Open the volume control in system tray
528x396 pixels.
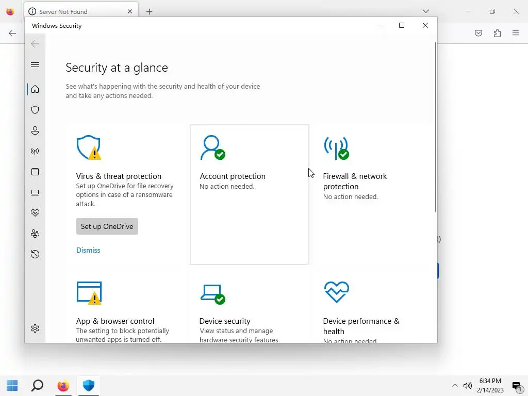point(467,386)
